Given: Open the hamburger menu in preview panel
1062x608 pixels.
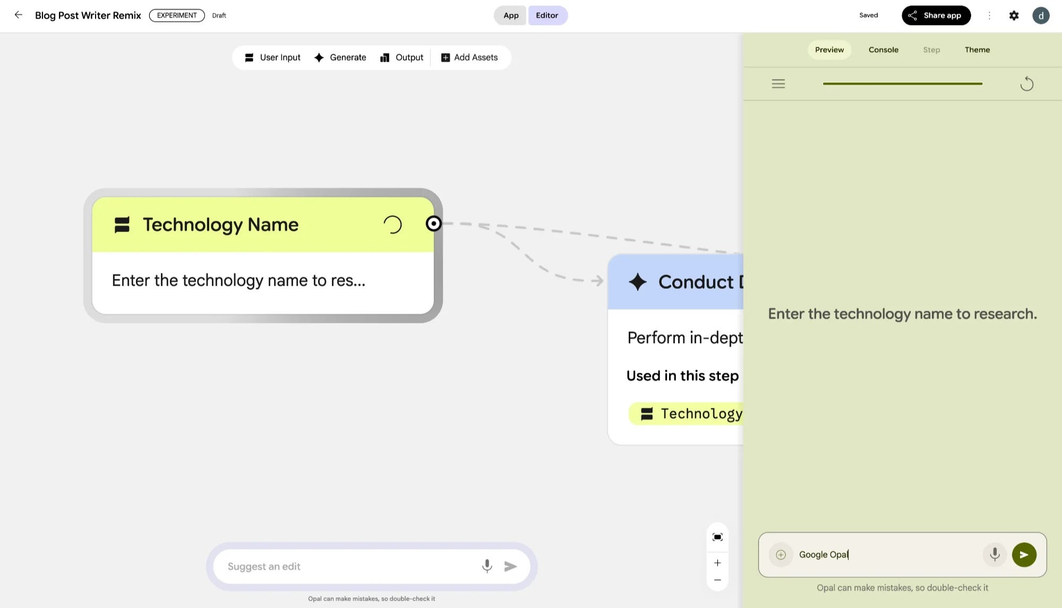Looking at the screenshot, I should (x=778, y=84).
